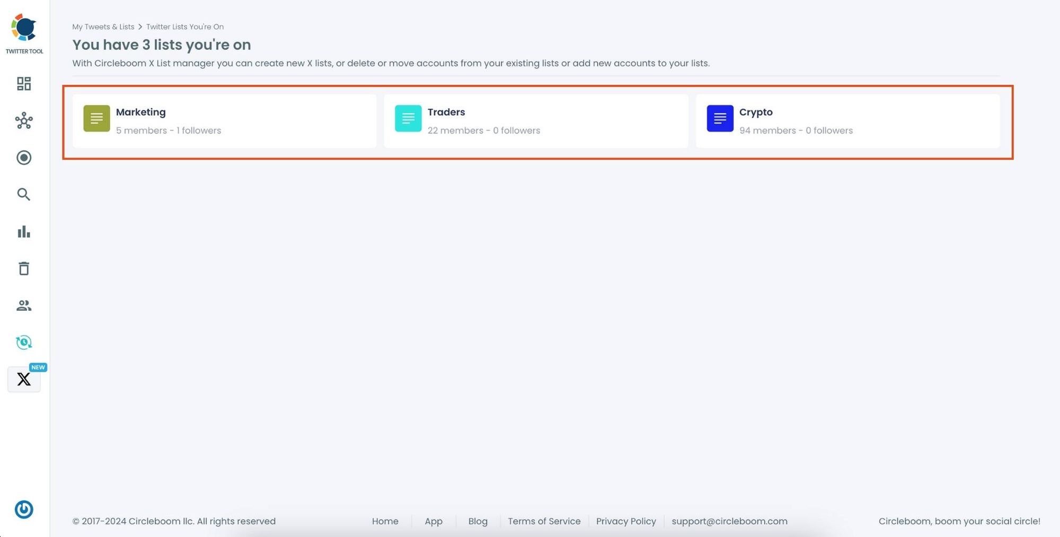This screenshot has height=537, width=1060.
Task: Open the Privacy Policy page
Action: pyautogui.click(x=626, y=521)
